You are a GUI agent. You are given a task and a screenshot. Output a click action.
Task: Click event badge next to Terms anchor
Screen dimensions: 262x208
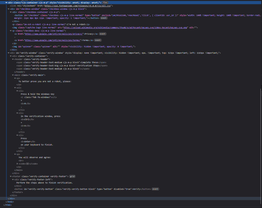point(98,40)
